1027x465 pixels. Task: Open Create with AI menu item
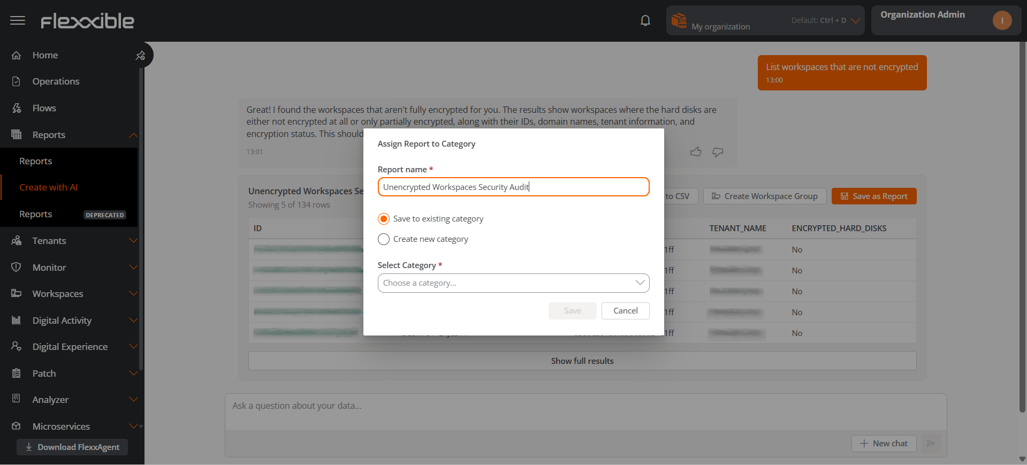click(49, 187)
